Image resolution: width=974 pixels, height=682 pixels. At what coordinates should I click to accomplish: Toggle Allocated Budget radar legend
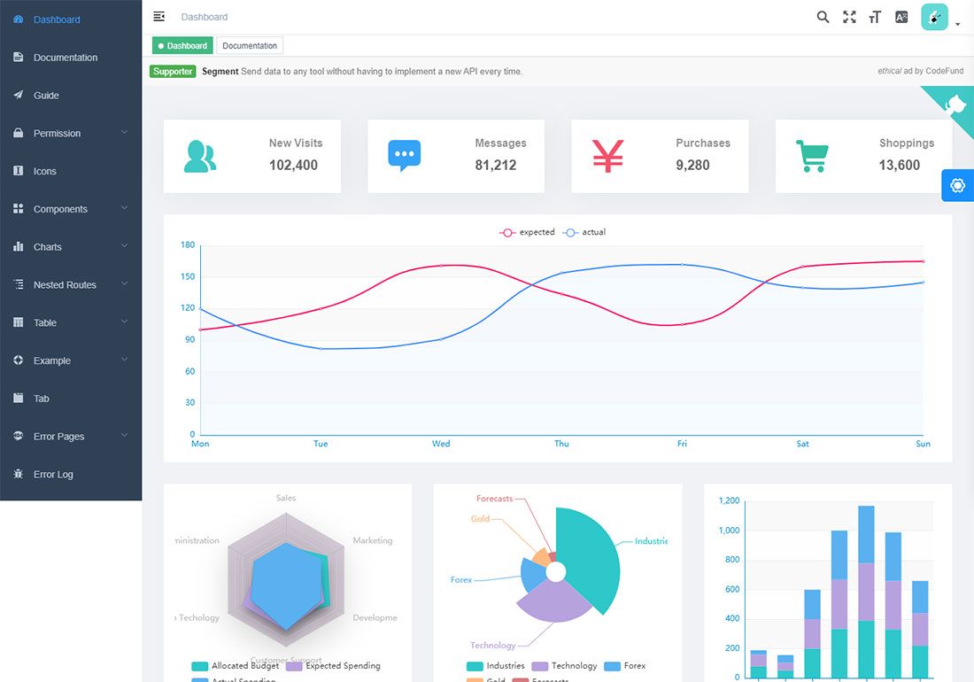pyautogui.click(x=236, y=666)
